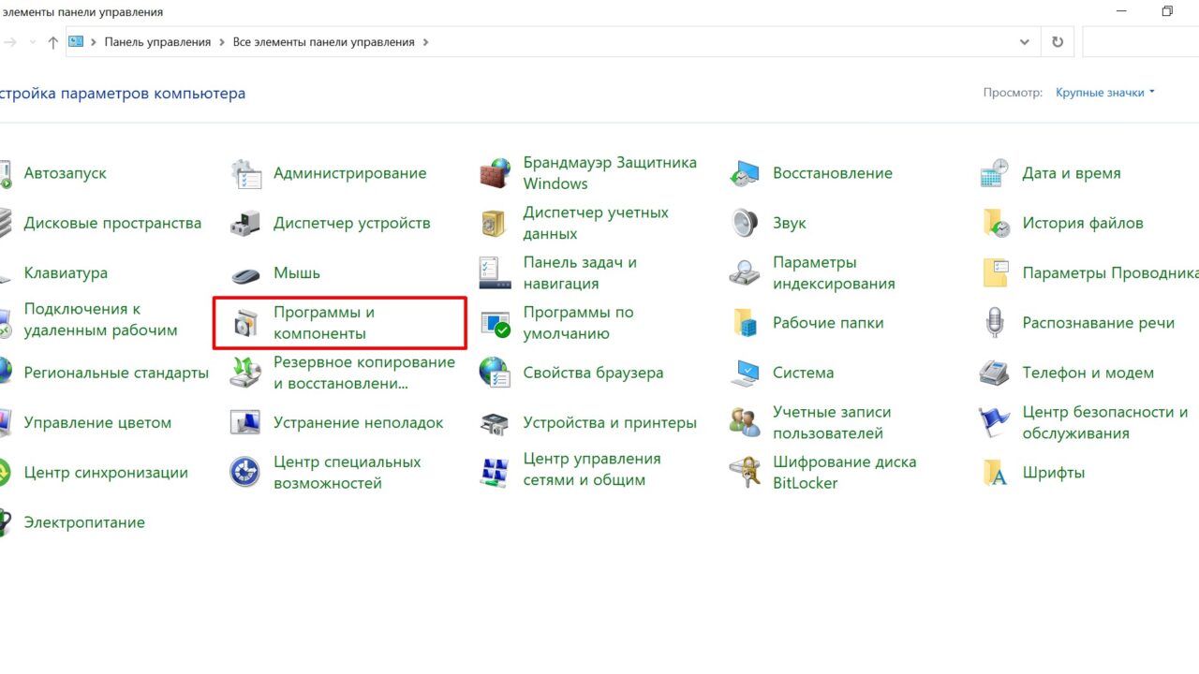Click 'Все элементы панели управления' breadcrumb
Image resolution: width=1199 pixels, height=674 pixels.
323,42
